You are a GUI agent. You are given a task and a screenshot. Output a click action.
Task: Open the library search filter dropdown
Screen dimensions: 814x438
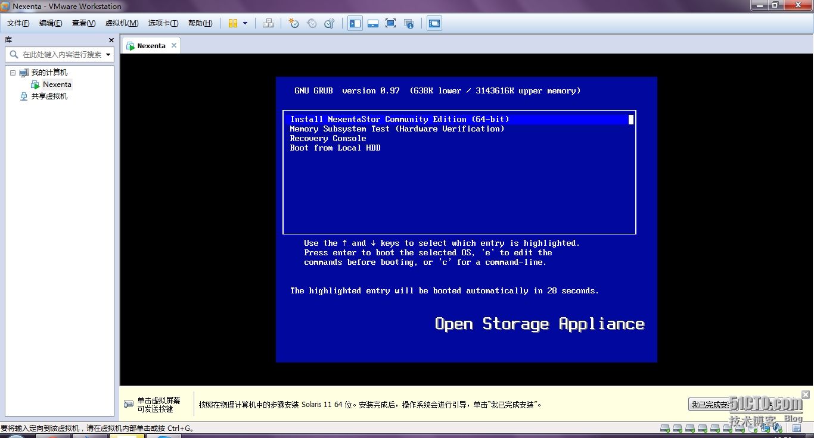(108, 54)
